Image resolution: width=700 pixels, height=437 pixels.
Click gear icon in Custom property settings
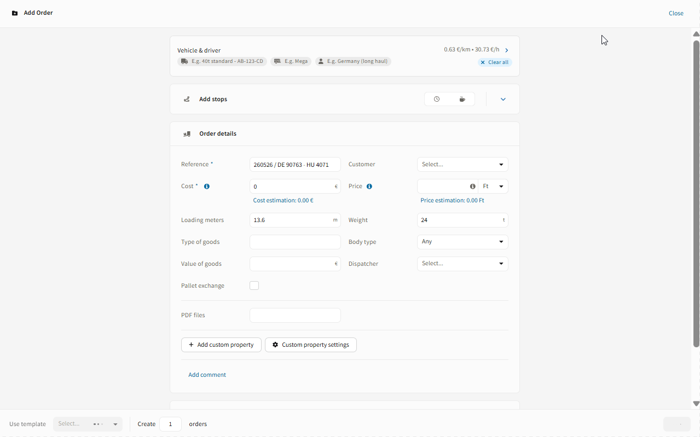click(275, 345)
